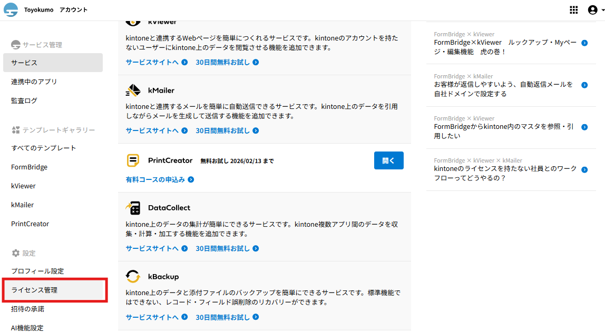The height and width of the screenshot is (333, 605).
Task: Open the apps grid launcher
Action: click(574, 10)
